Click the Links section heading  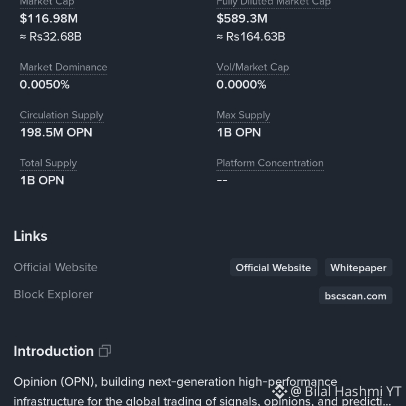point(30,236)
